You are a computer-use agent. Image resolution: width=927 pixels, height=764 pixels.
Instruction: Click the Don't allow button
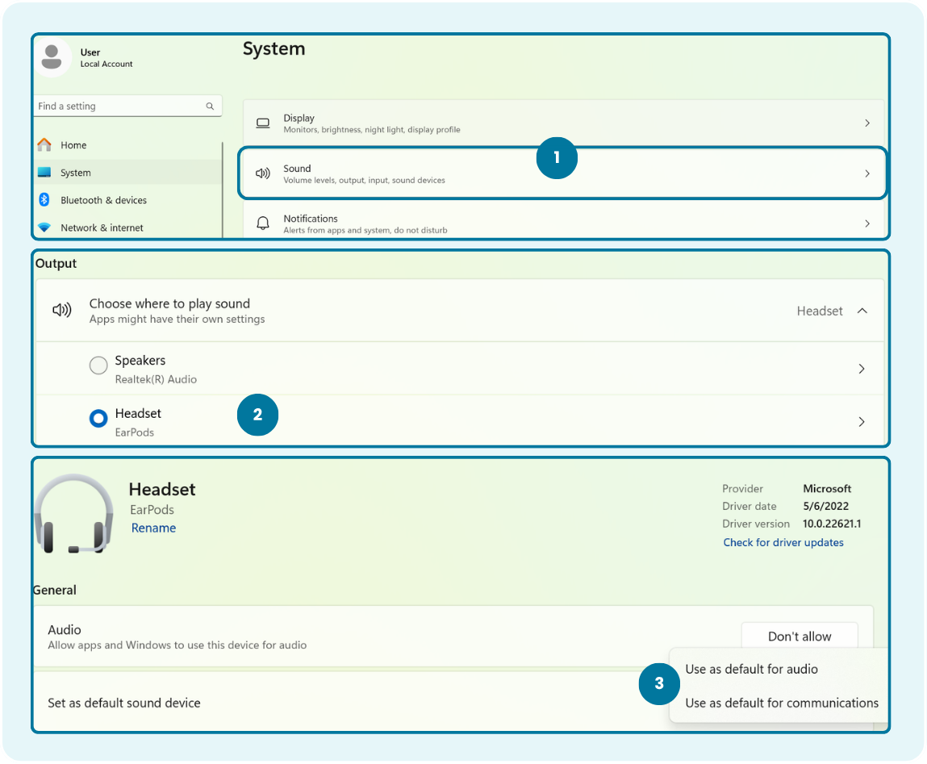click(x=799, y=637)
